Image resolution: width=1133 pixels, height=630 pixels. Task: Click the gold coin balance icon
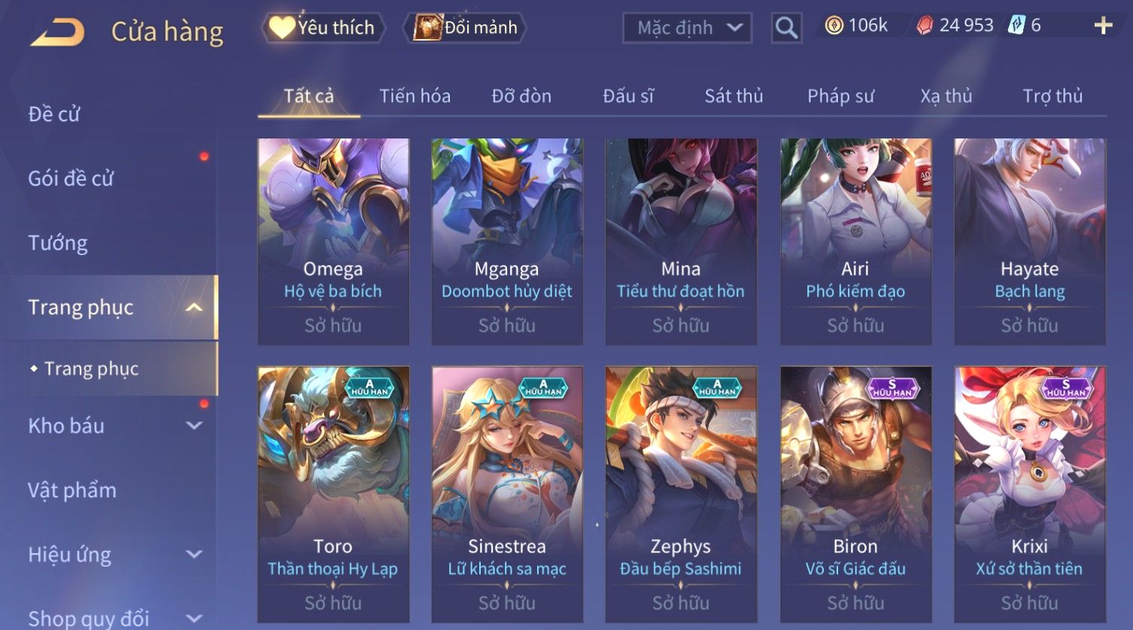[x=834, y=26]
